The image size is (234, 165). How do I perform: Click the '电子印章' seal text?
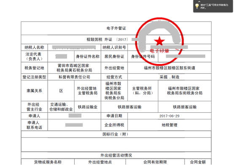(159, 51)
